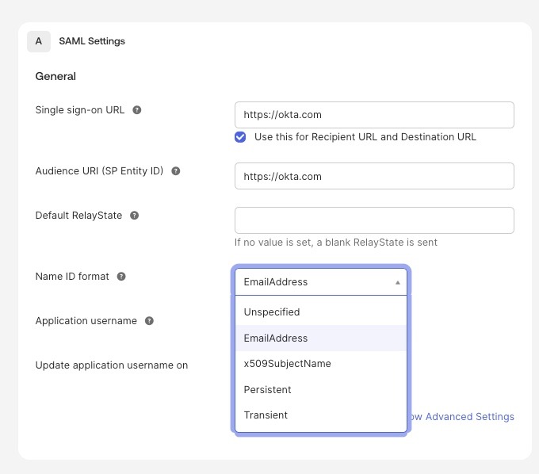Select EmailAddress option in the list
The height and width of the screenshot is (474, 539).
[321, 338]
